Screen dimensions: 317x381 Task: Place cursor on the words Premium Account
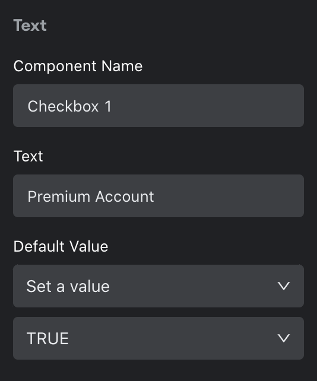click(x=91, y=196)
